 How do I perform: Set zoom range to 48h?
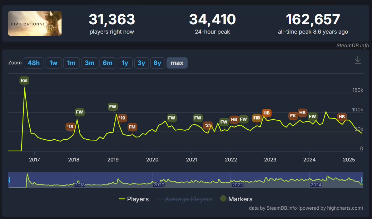[34, 63]
